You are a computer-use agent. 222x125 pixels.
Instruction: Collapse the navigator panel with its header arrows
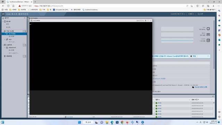click(x=25, y=18)
